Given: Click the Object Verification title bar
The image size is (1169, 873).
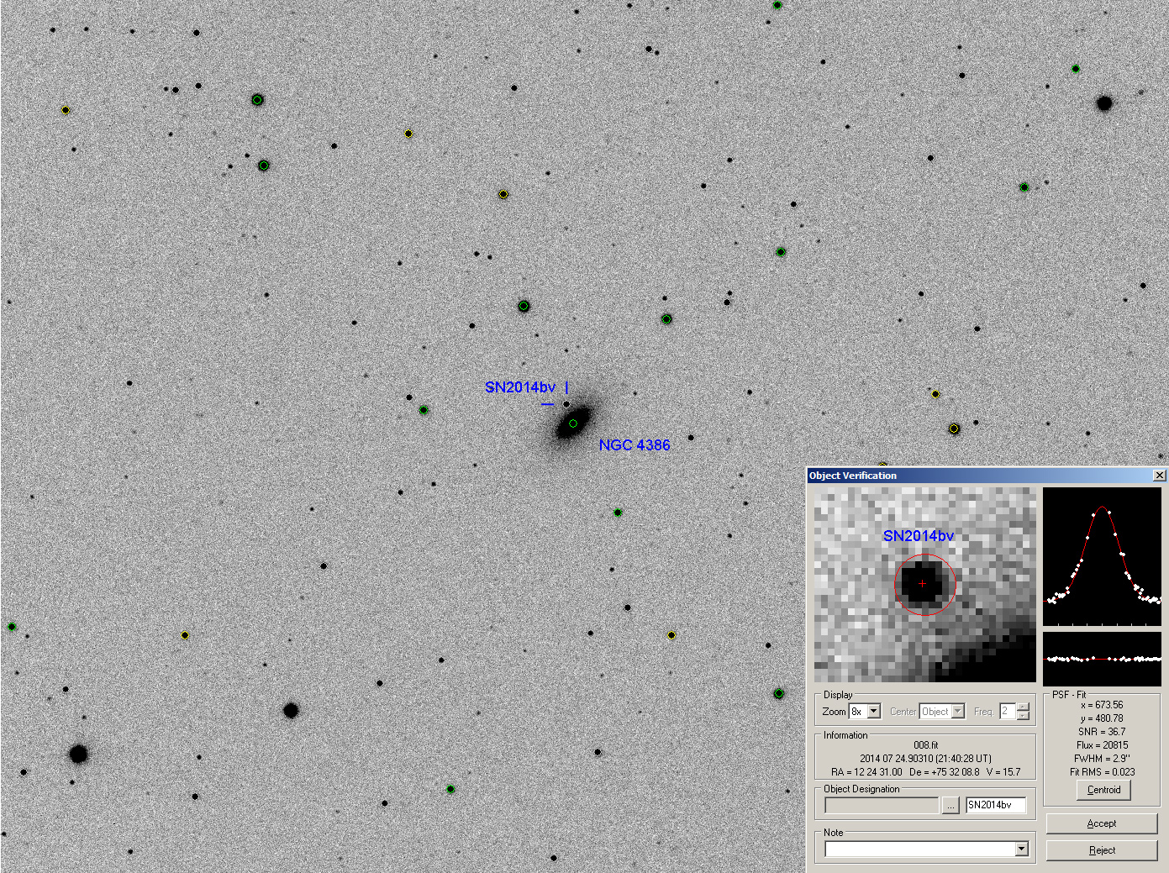Looking at the screenshot, I should 979,476.
